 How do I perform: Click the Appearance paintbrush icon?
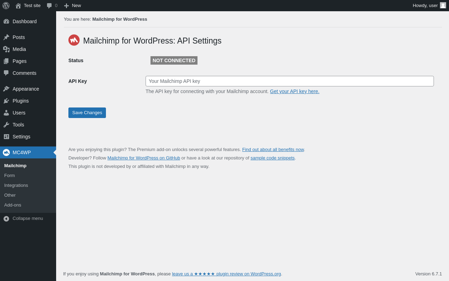pos(6,89)
